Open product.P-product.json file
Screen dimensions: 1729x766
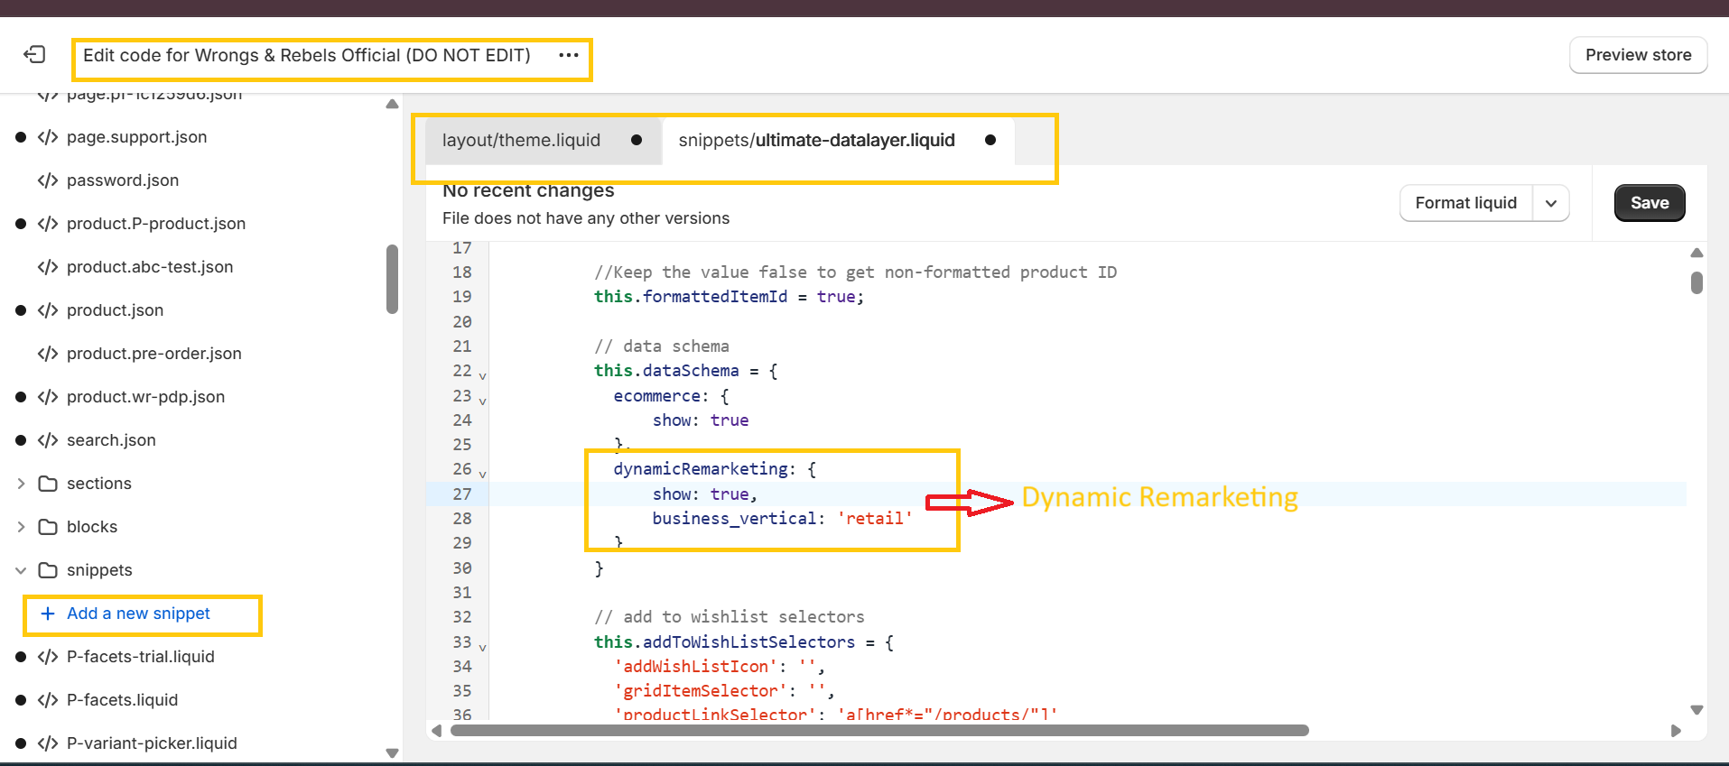(156, 224)
